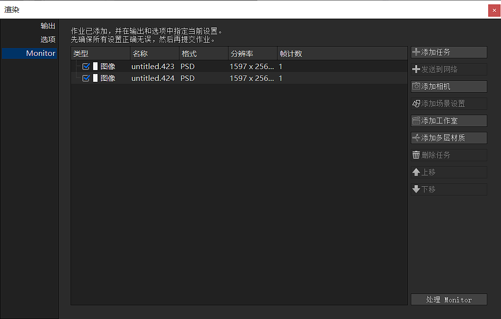This screenshot has height=319, width=501.
Task: Click the PSD format cell of untitled.424
Action: (x=188, y=78)
